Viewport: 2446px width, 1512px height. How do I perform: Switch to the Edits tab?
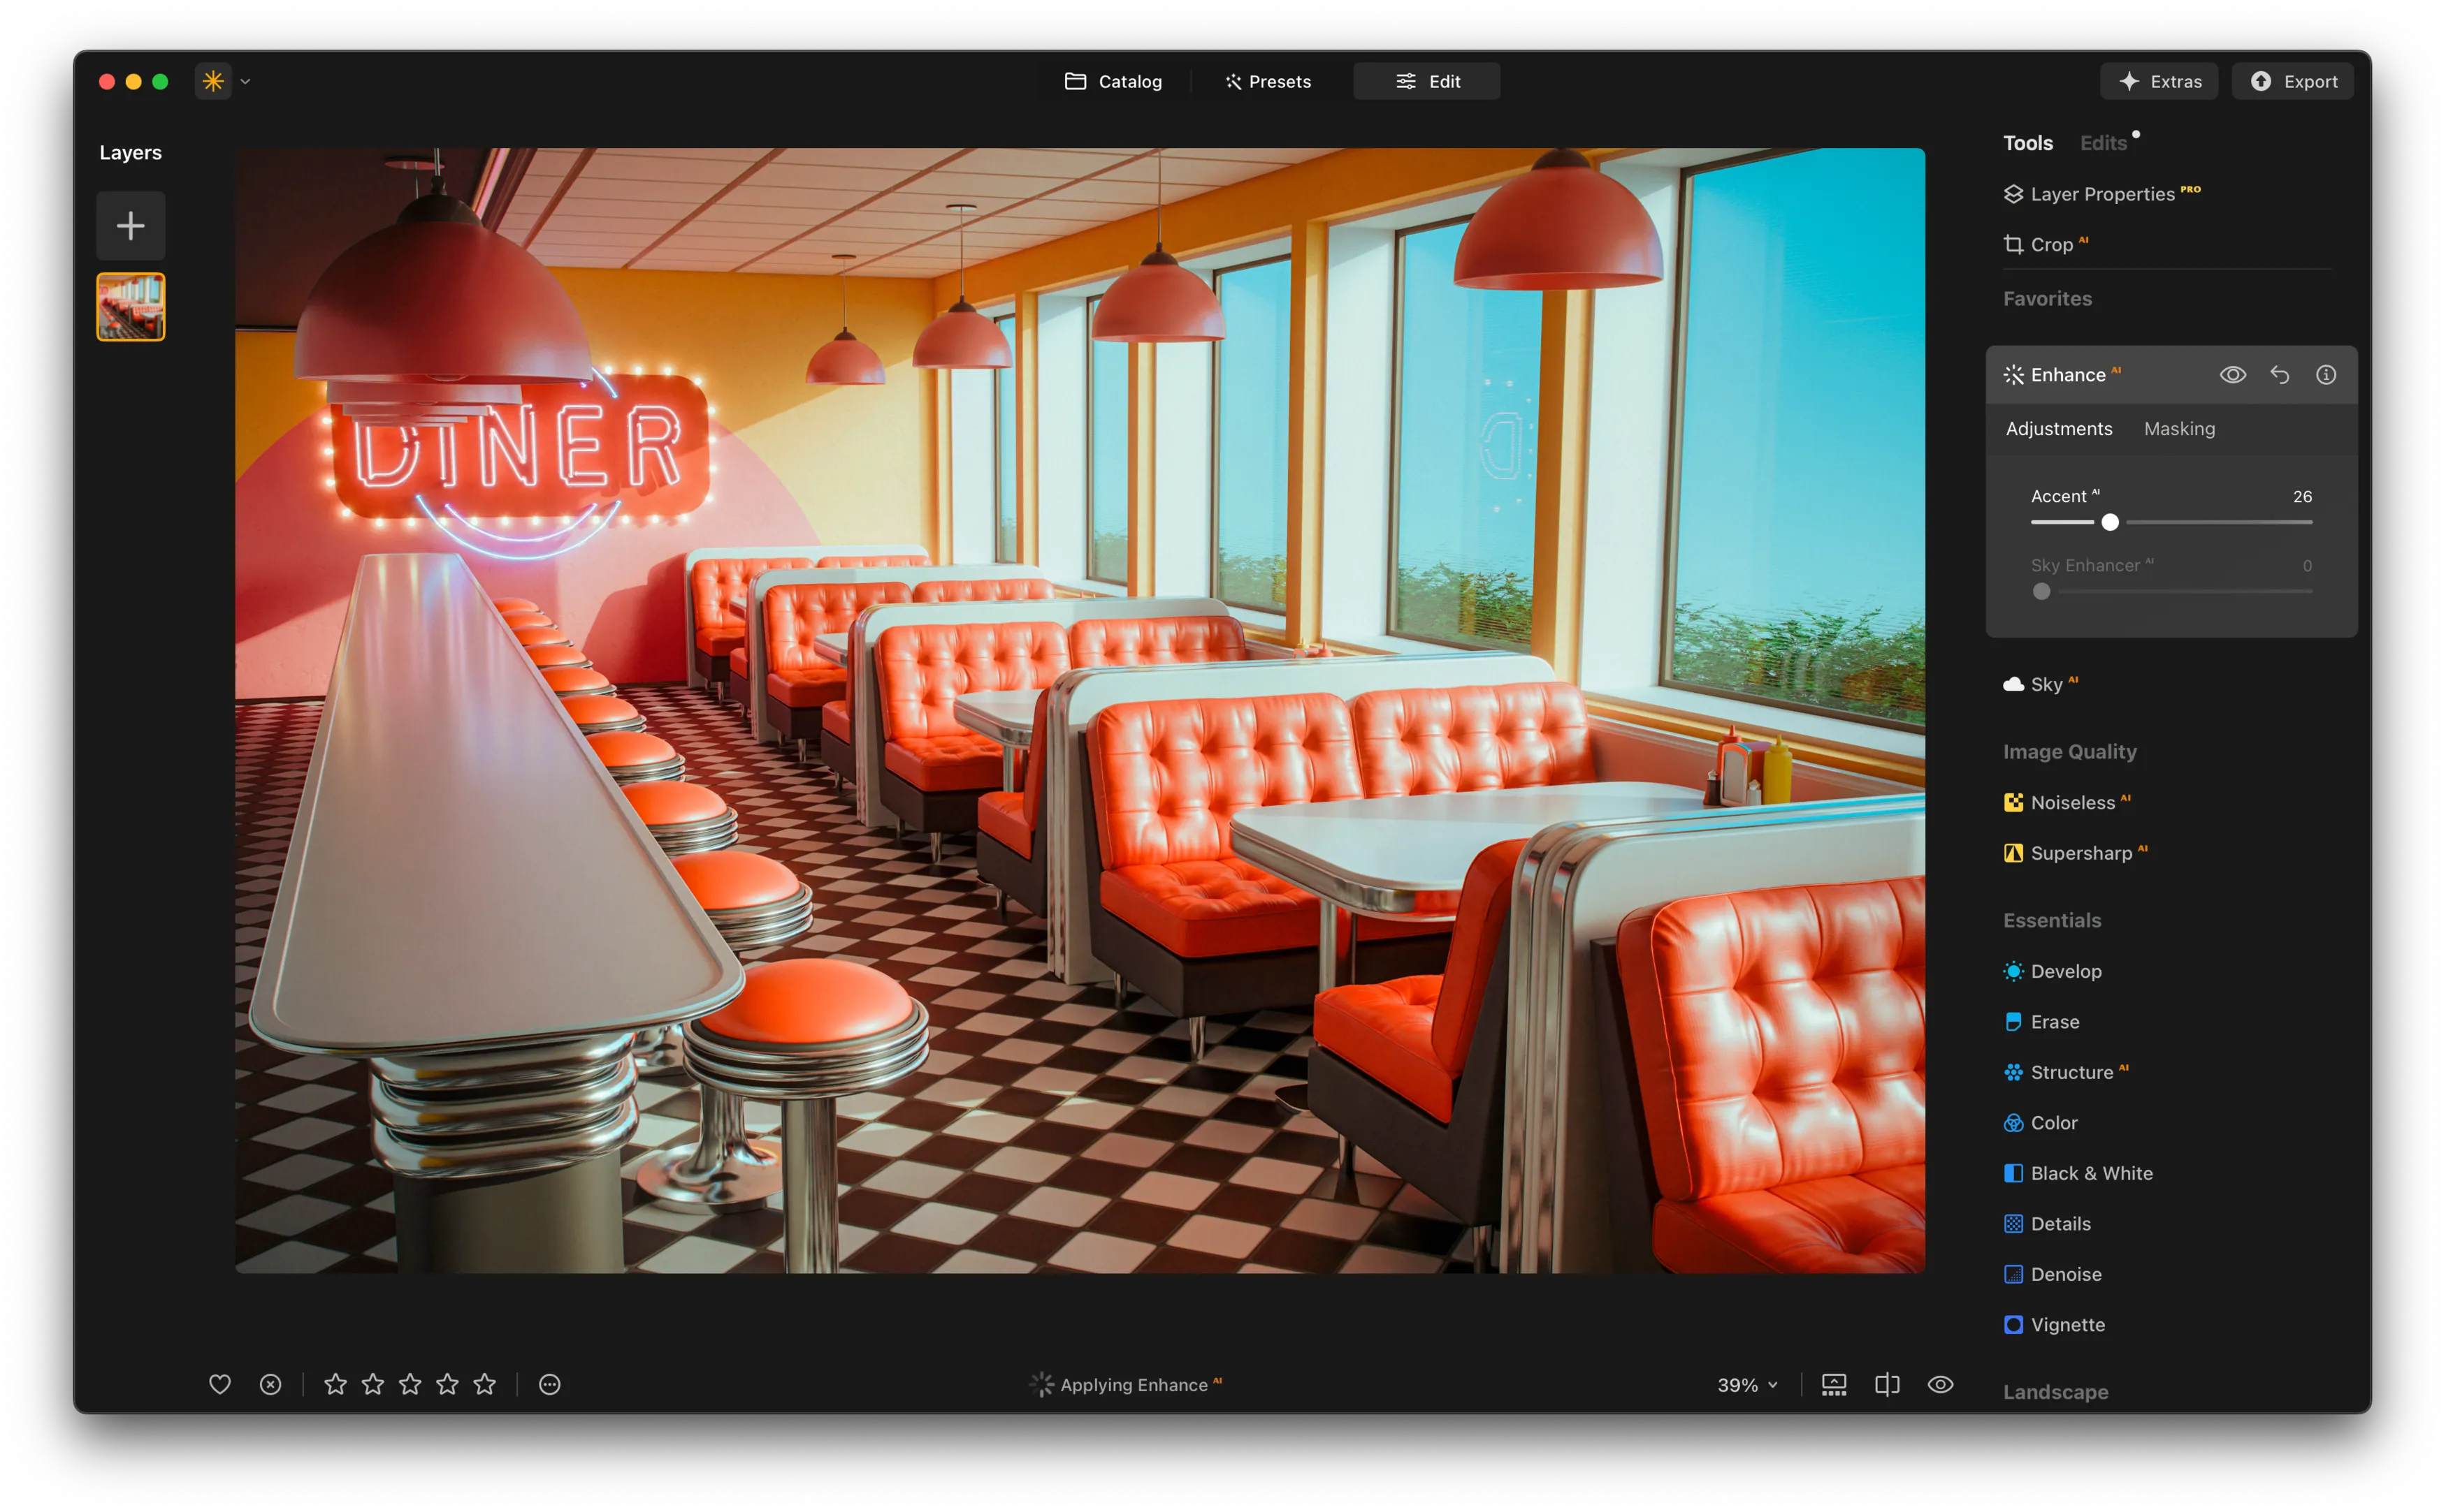2103,143
